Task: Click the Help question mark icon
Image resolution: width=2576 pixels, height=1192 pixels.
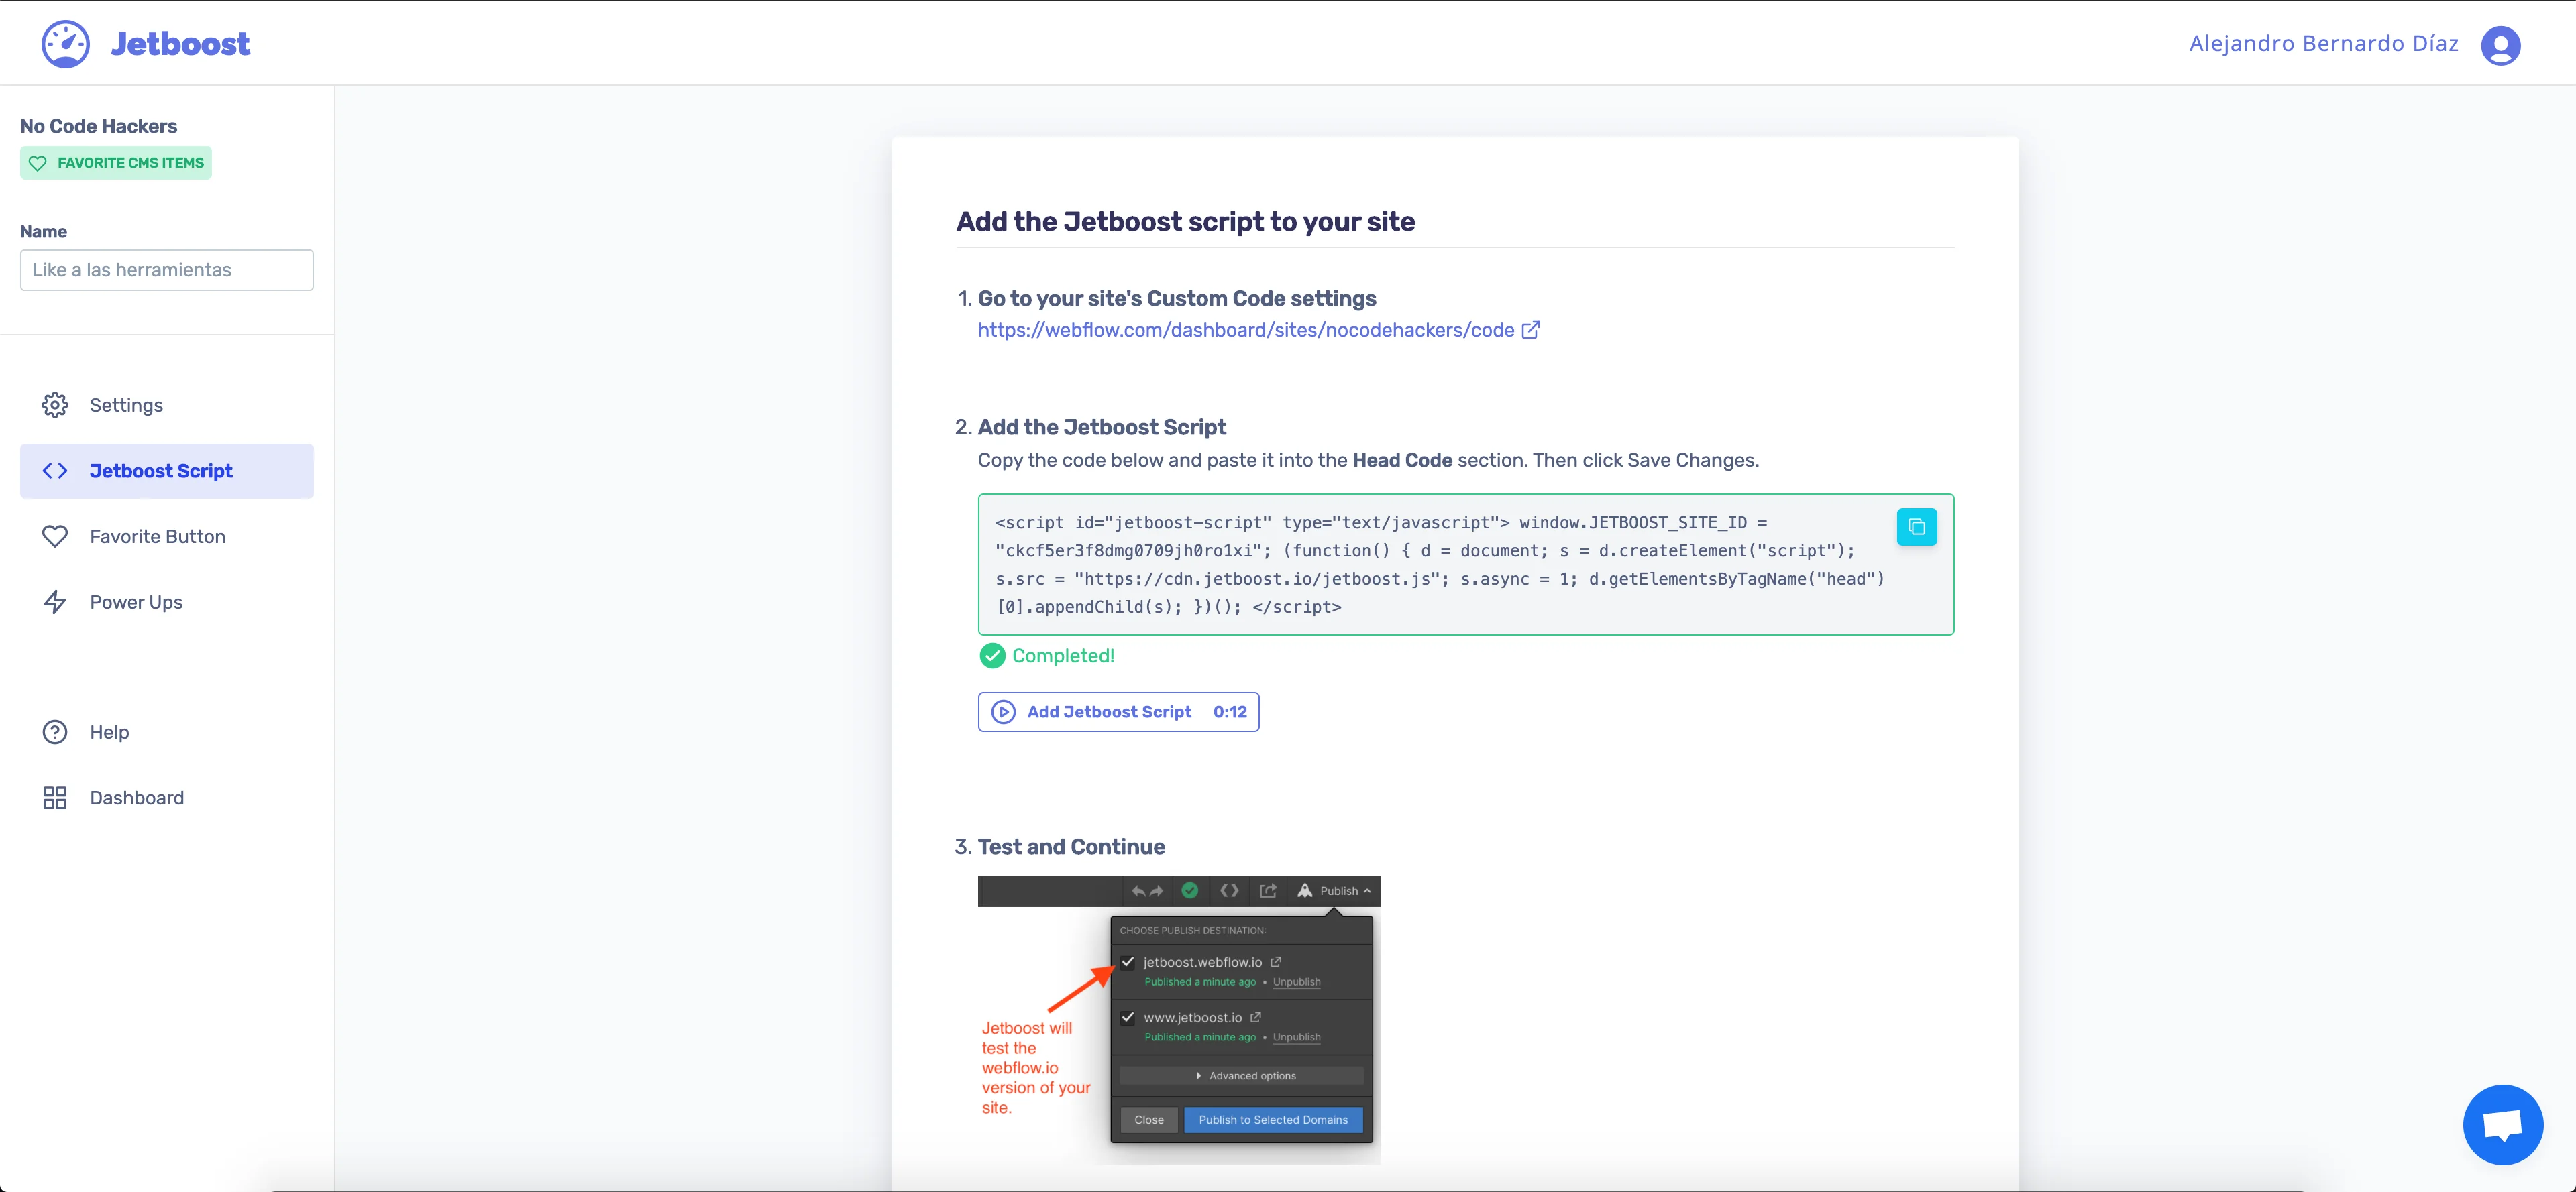Action: [55, 732]
